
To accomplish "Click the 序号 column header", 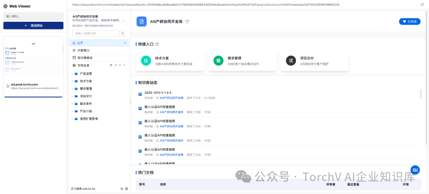I will [142, 184].
